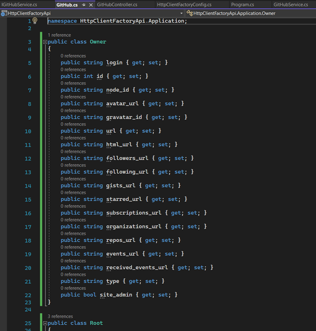This screenshot has width=316, height=331.
Task: Click '0 references' above the type property
Action: coord(73,274)
